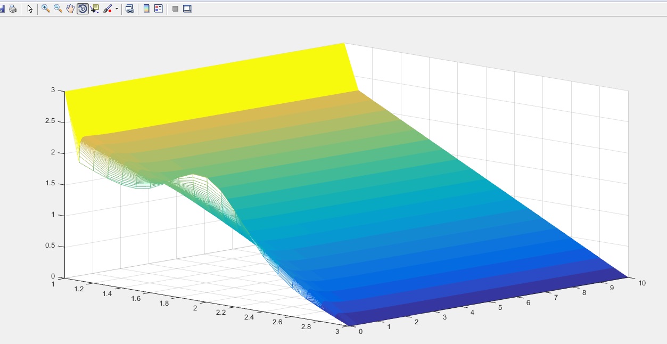
Task: Click the Save Figure icon
Action: pos(2,9)
